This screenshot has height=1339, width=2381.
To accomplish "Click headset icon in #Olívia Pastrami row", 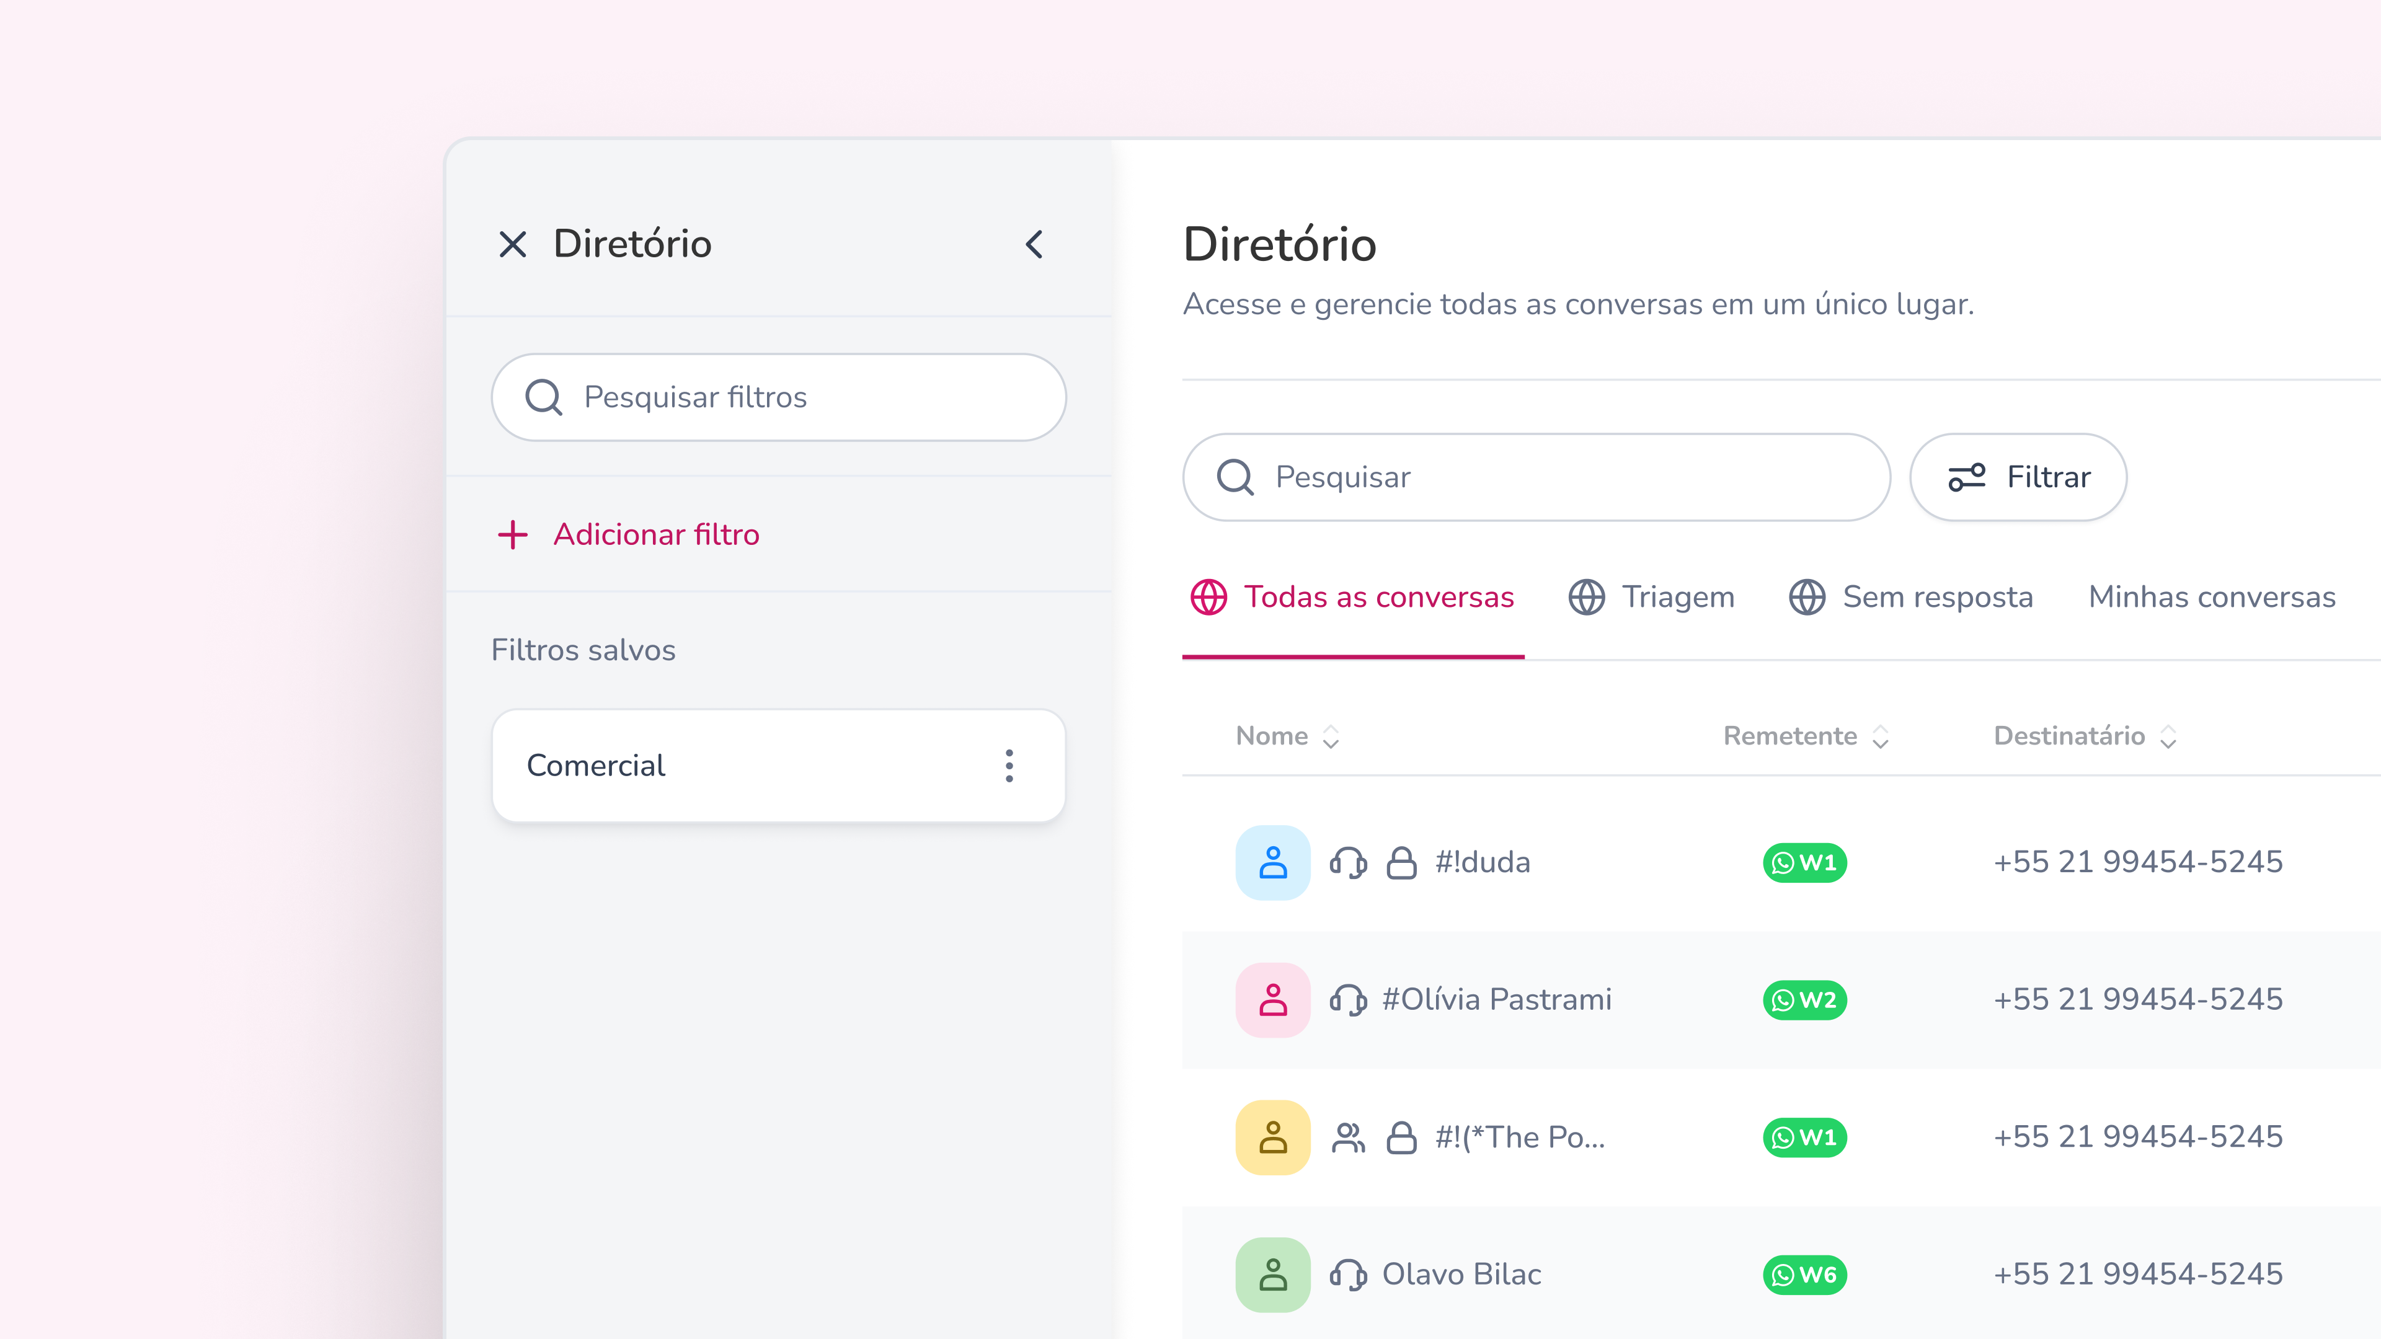I will point(1349,1000).
